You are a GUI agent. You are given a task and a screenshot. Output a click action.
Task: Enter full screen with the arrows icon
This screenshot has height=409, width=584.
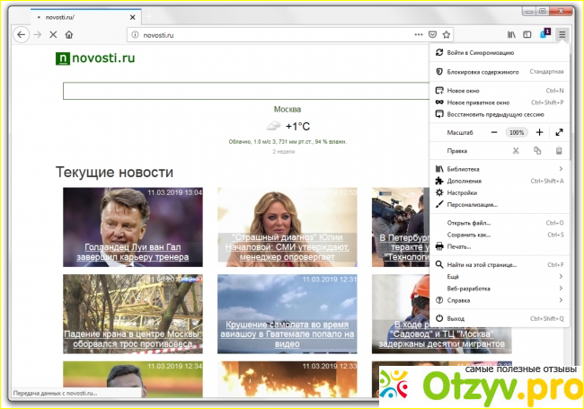(559, 132)
